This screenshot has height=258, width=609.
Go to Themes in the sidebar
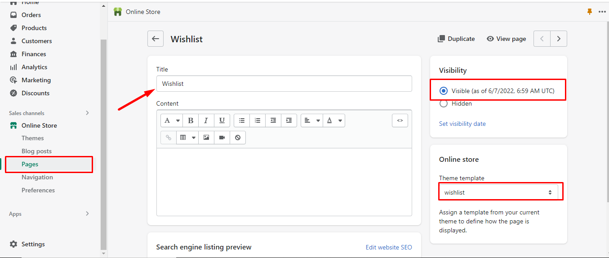[x=33, y=138]
